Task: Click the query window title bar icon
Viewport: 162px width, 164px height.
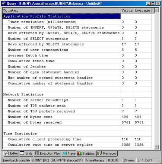Action: 3,3
